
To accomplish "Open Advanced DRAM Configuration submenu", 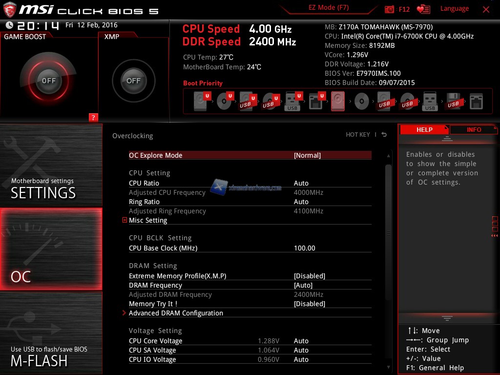I will (176, 313).
